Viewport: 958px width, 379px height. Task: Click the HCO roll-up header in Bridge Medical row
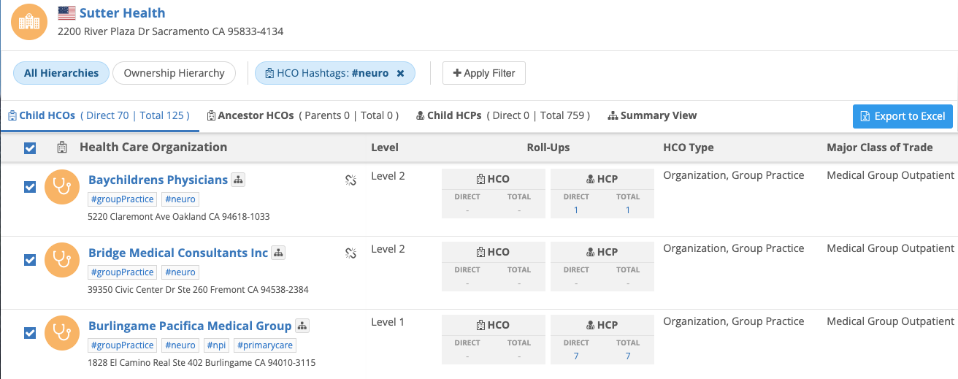[x=493, y=252]
